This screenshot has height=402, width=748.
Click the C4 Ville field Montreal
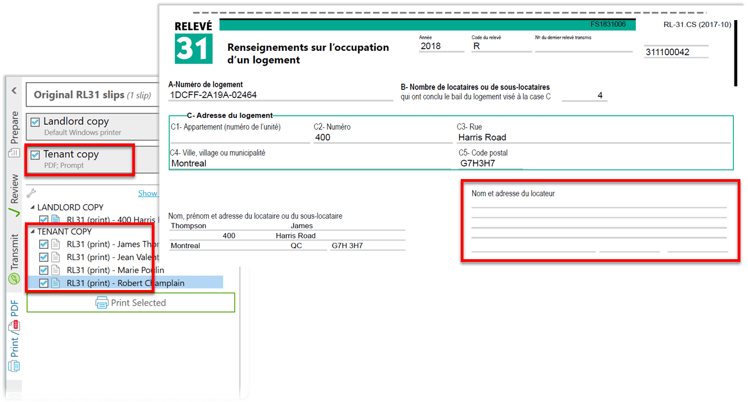309,163
